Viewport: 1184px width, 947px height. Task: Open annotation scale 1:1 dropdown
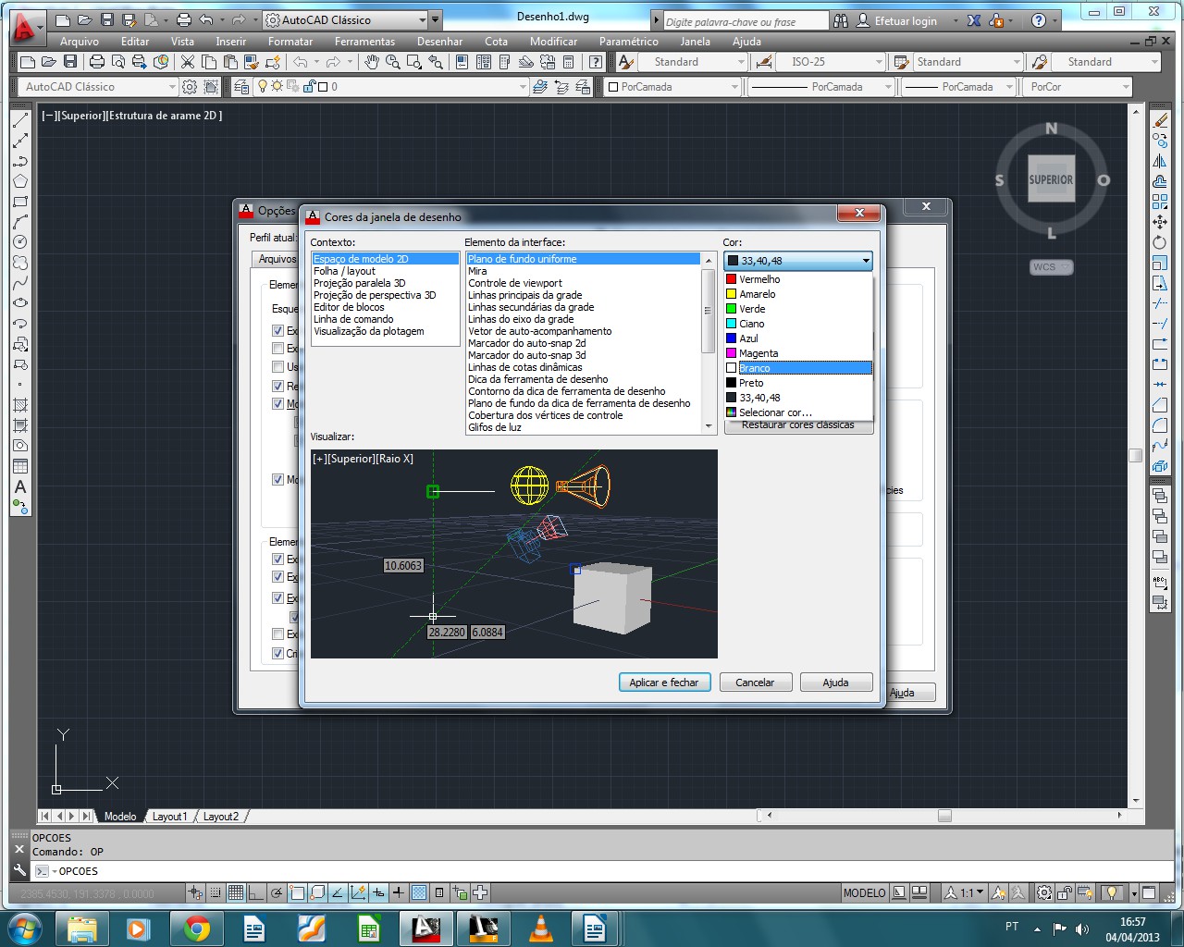coord(964,892)
